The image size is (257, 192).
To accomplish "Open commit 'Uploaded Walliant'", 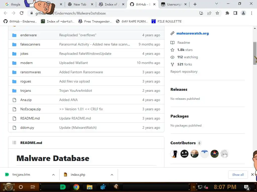I will tap(74, 63).
